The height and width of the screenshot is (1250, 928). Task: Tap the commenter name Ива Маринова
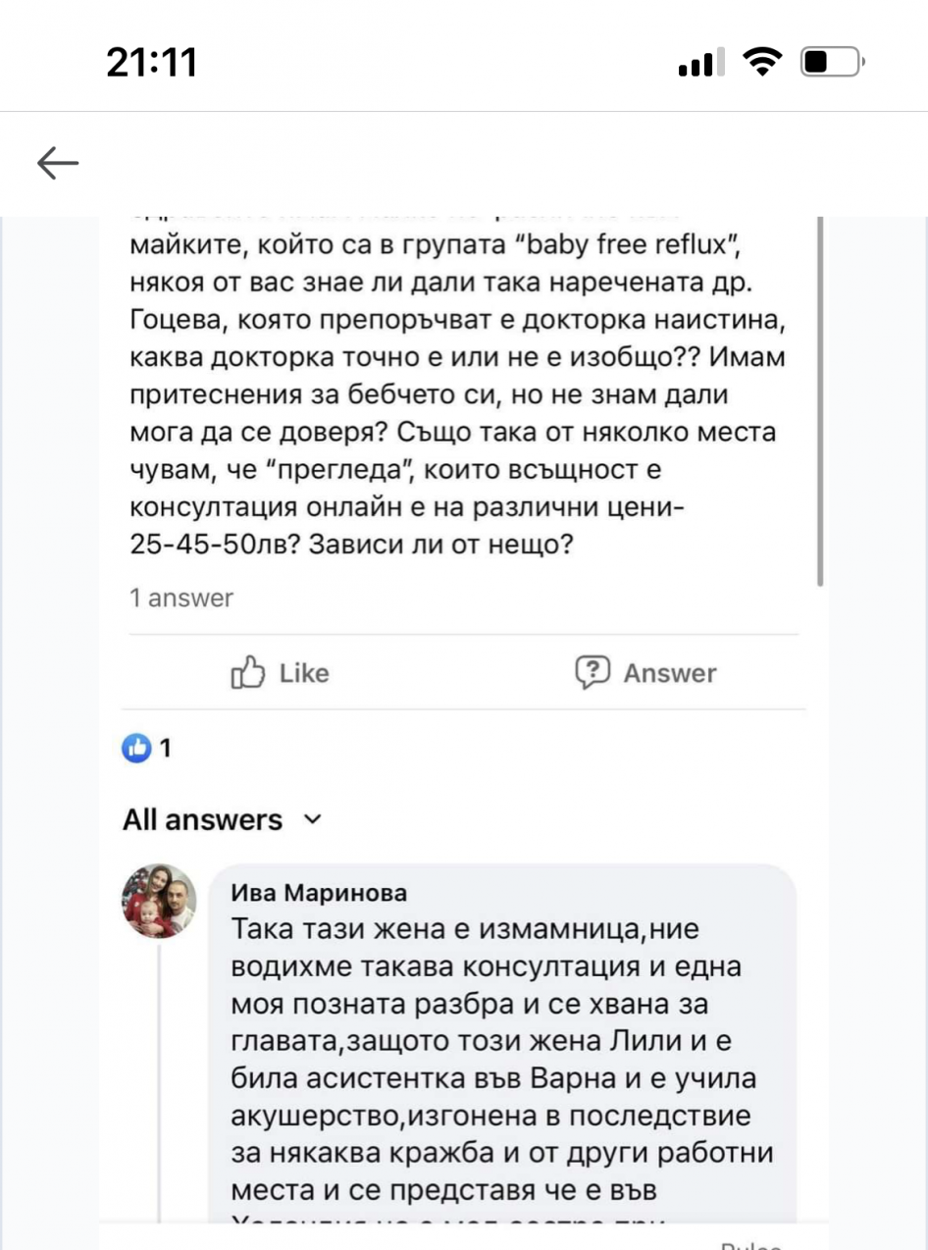(319, 893)
